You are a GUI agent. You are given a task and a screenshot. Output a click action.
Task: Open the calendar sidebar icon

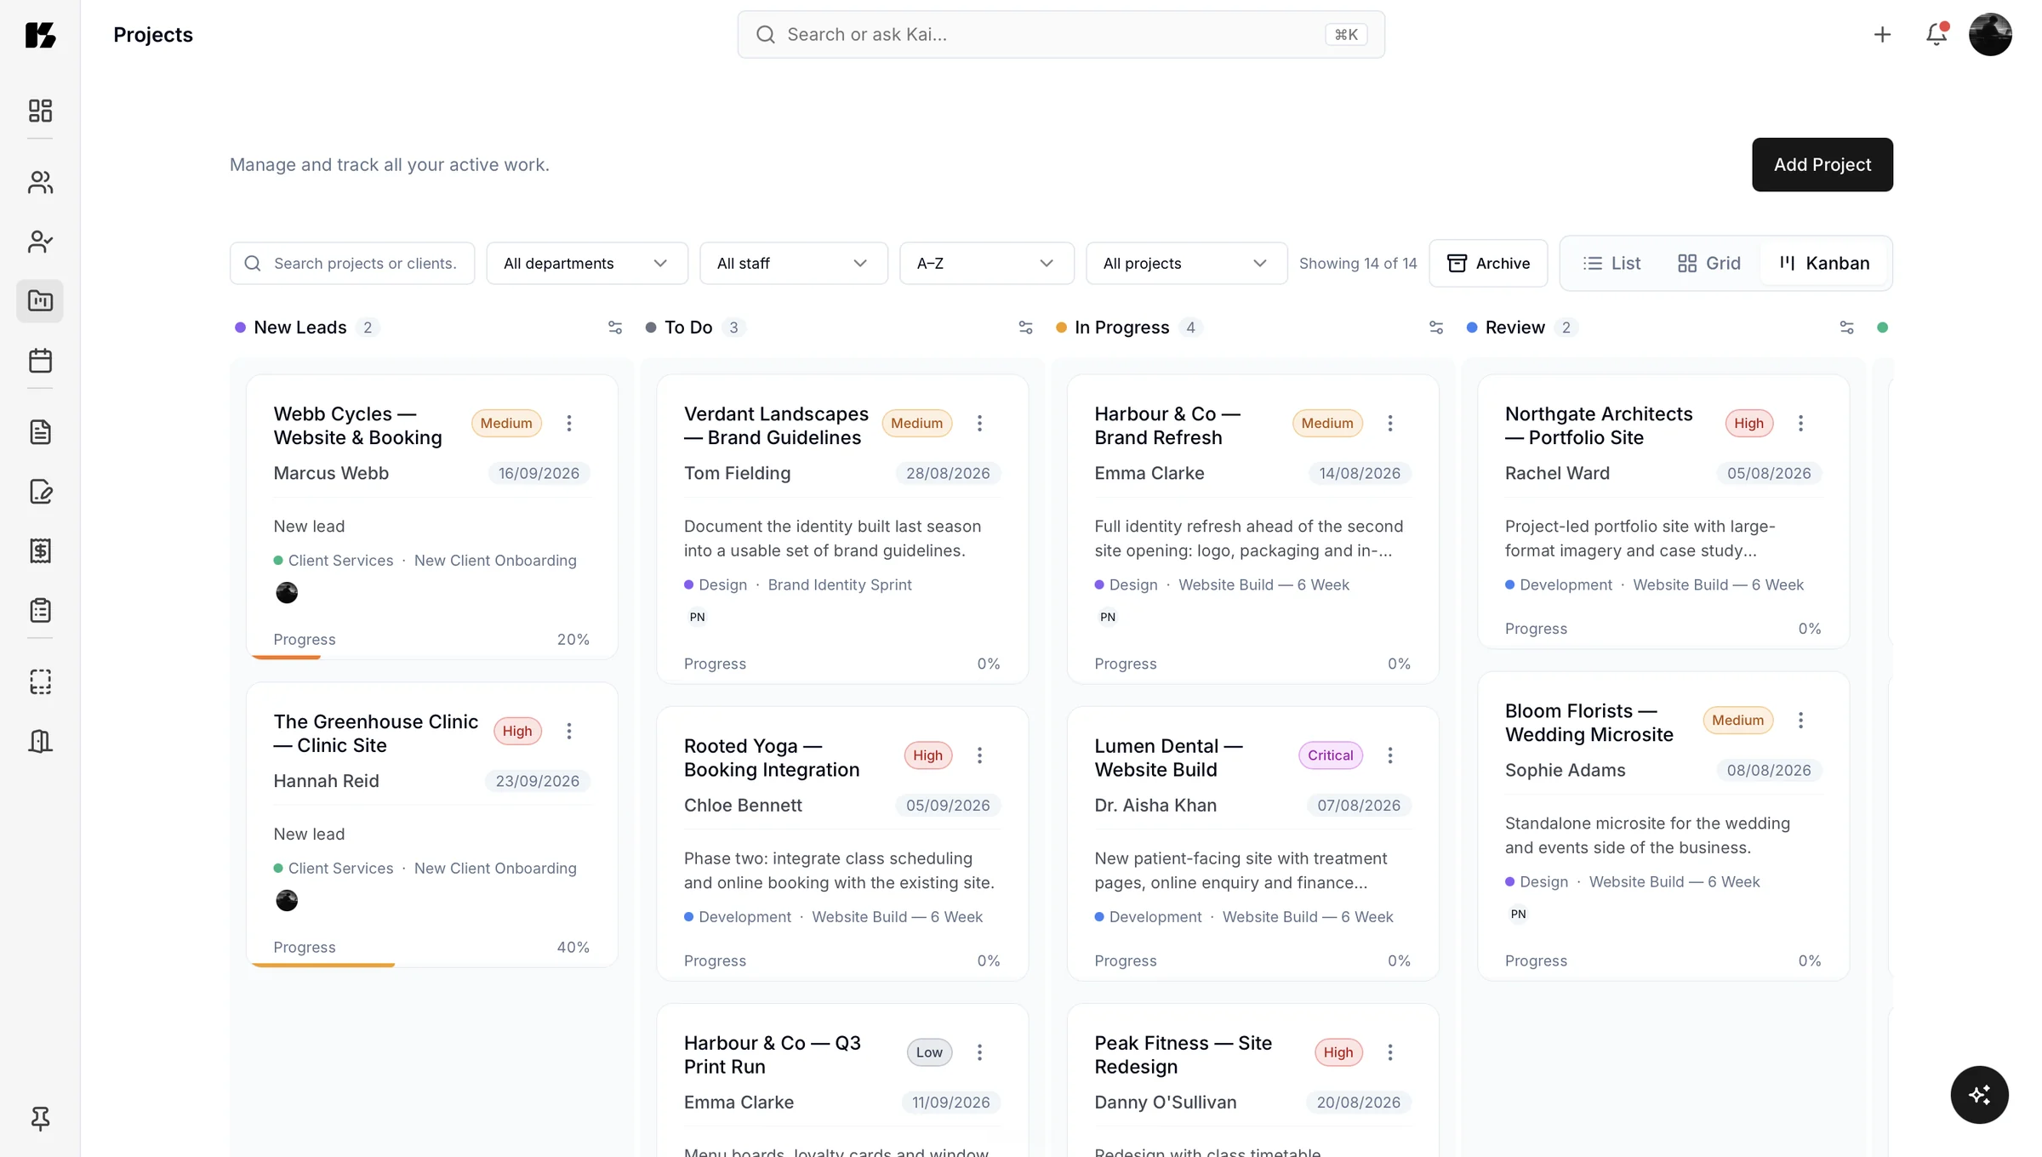40,361
